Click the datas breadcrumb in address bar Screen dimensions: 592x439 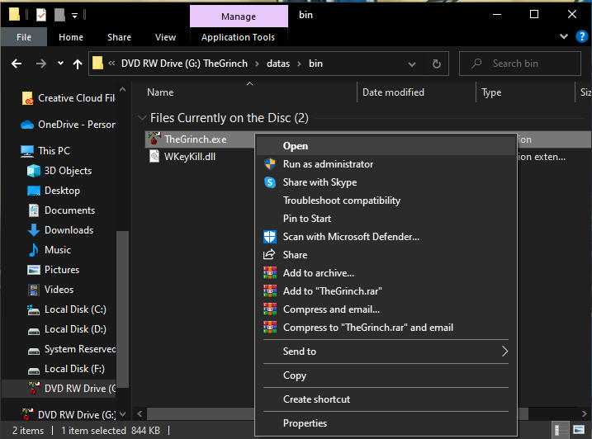pyautogui.click(x=278, y=64)
